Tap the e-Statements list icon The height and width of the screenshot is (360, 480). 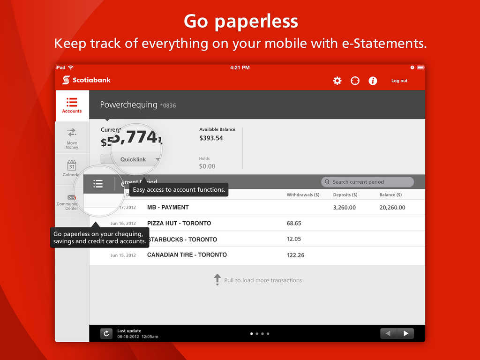(98, 184)
